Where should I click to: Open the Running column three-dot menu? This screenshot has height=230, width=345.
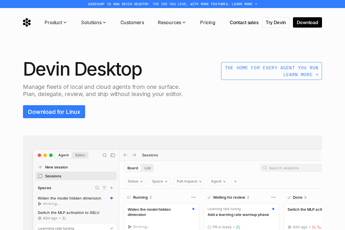coord(193,197)
